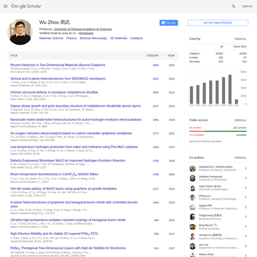Open 'Ultrathin high-temperature oxidation-resistant coatings' article
The image size is (257, 257).
(68, 220)
